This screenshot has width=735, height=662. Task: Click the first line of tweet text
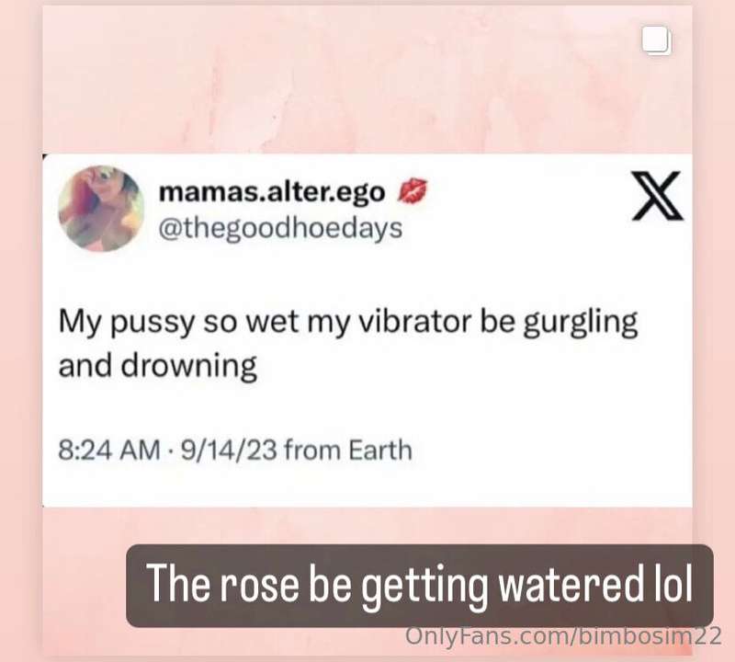click(348, 323)
